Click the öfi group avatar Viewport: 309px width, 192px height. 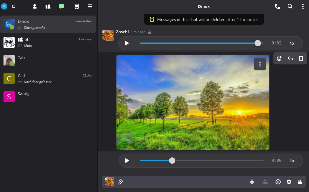(9, 43)
